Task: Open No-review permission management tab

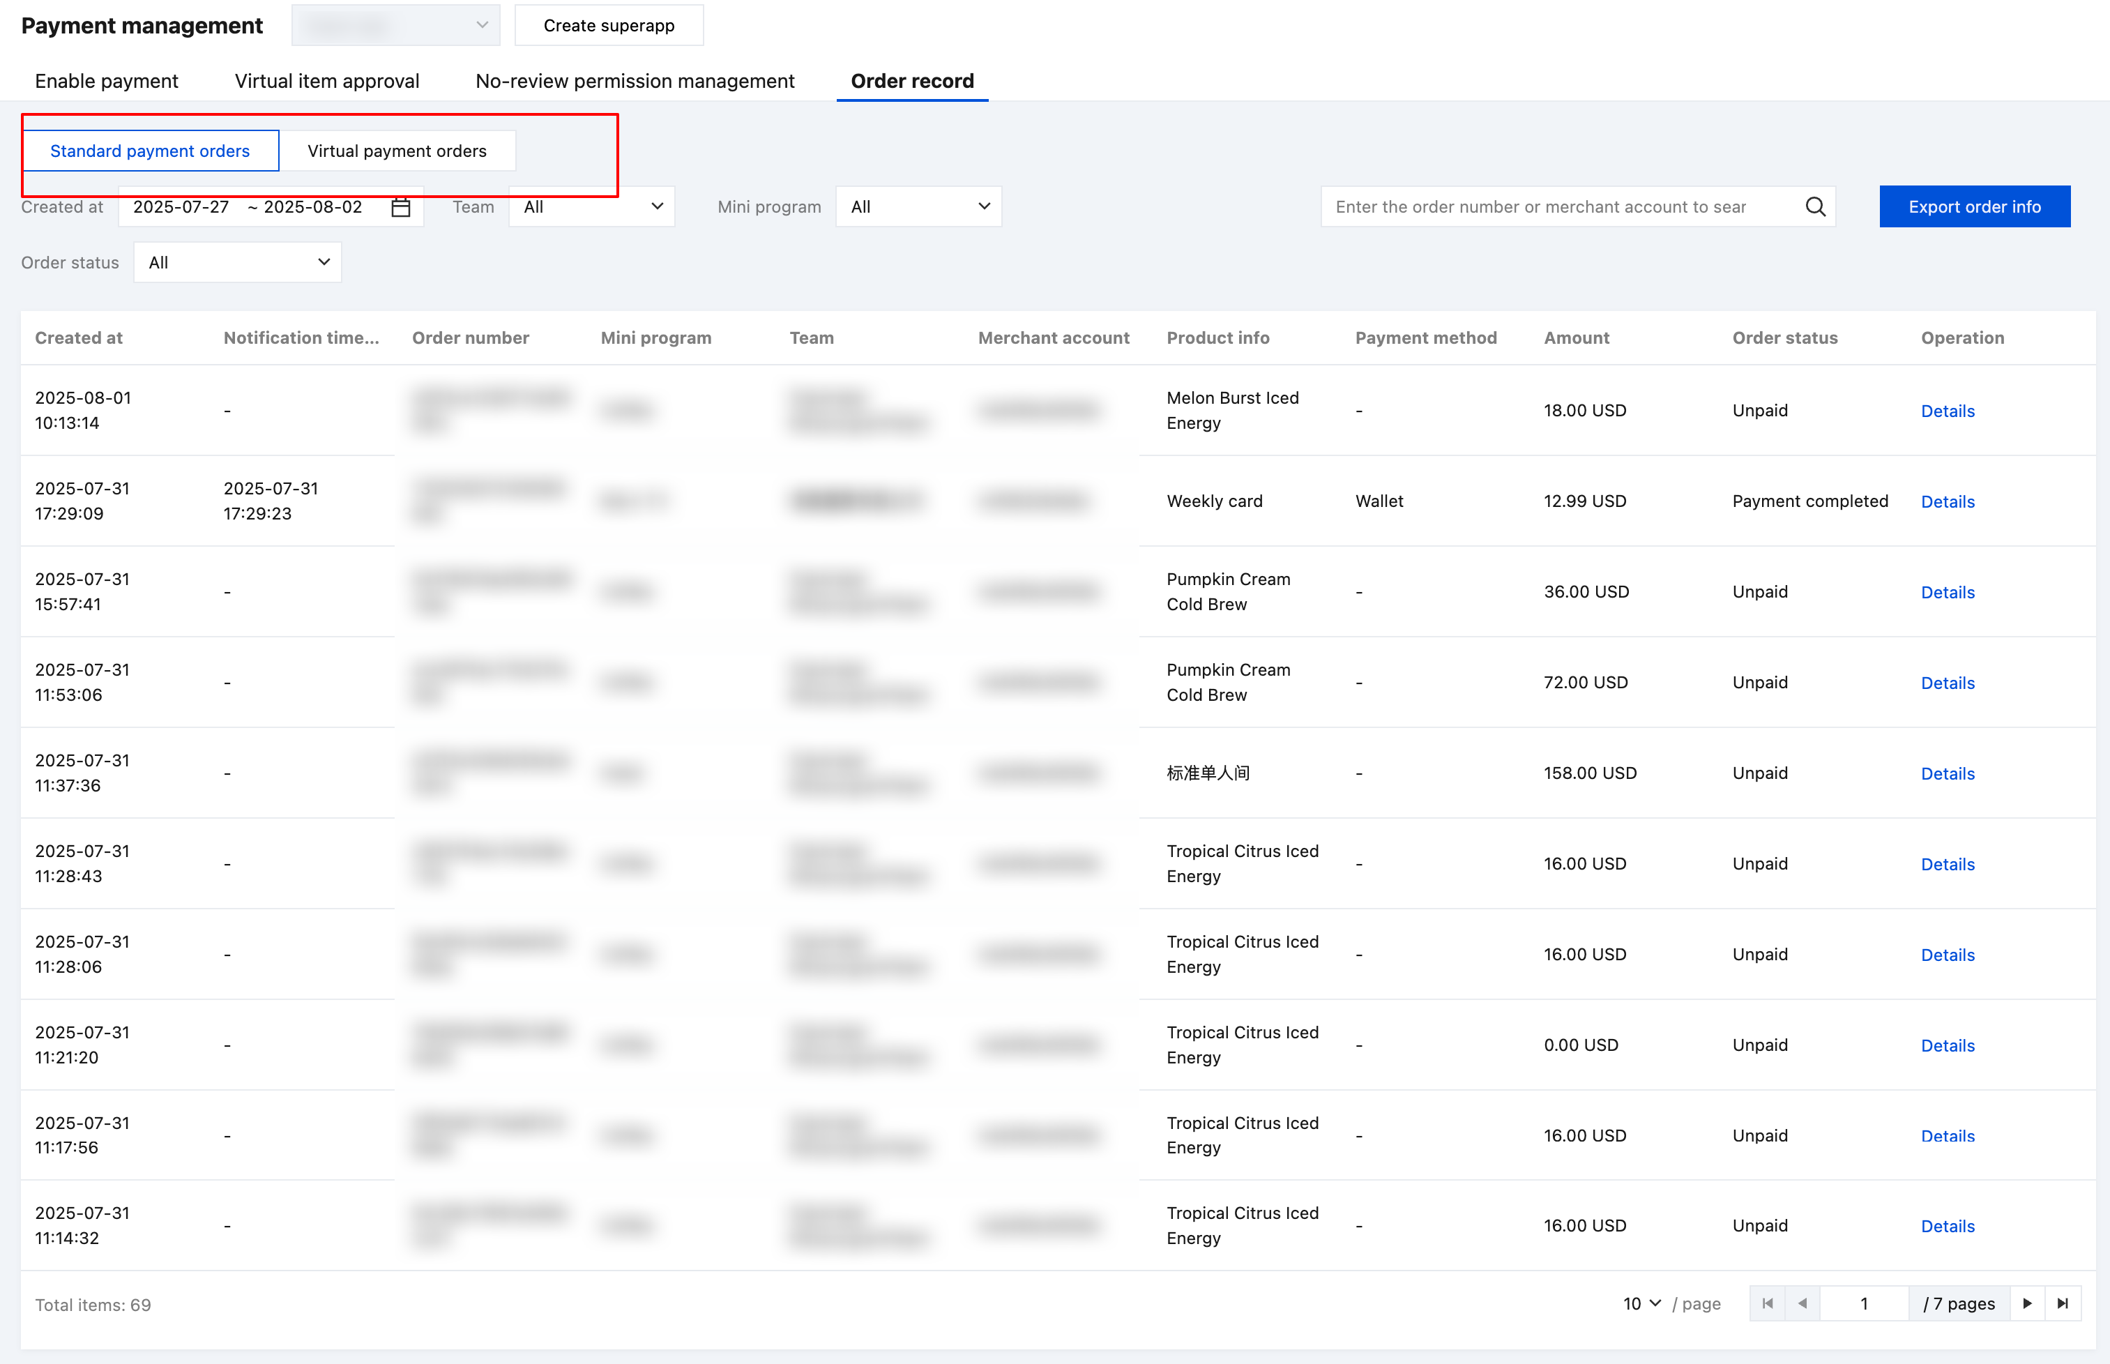Action: coord(634,82)
